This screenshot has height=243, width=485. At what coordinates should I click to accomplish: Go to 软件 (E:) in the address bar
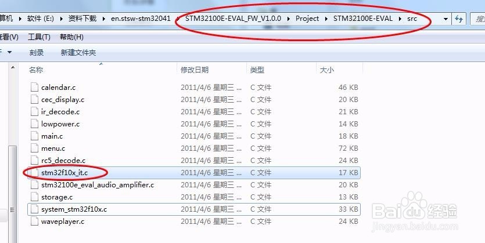click(x=41, y=19)
